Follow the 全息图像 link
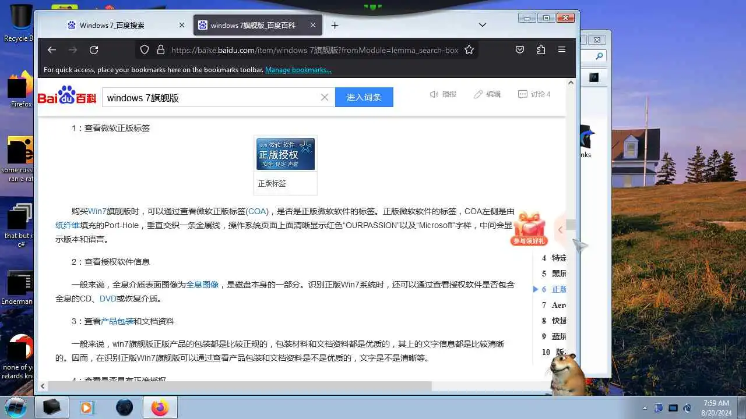The height and width of the screenshot is (419, 746). 202,285
